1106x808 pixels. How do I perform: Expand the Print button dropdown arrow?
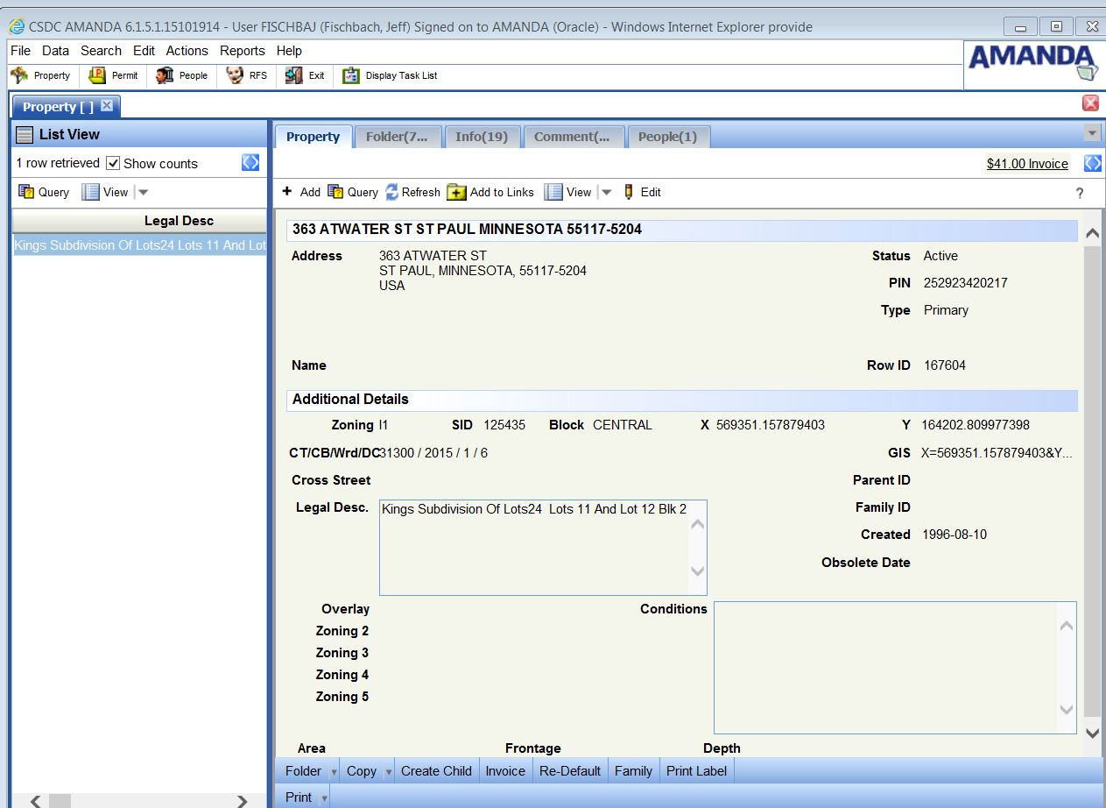pyautogui.click(x=324, y=797)
